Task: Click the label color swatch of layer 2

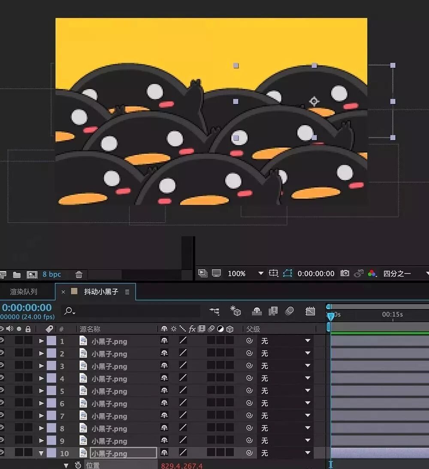Action: [51, 353]
